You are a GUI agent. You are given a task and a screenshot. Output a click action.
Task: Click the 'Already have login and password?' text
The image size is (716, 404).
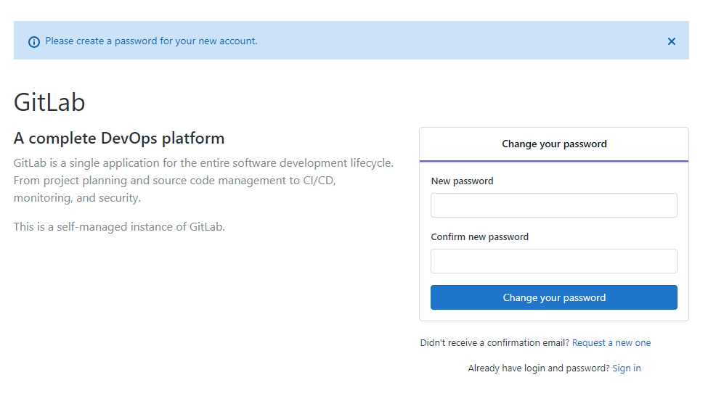[539, 368]
